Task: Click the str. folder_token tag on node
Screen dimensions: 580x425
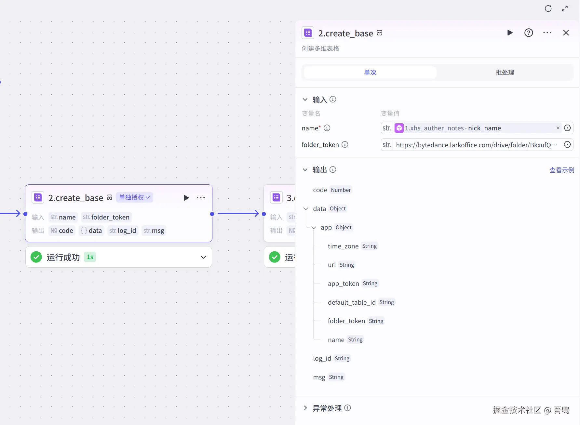Action: [x=106, y=217]
